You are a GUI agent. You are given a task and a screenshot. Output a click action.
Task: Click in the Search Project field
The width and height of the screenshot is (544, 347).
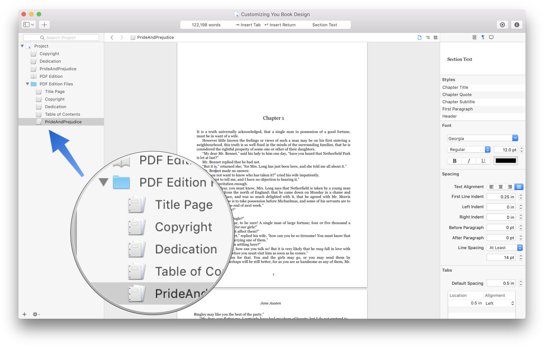61,37
